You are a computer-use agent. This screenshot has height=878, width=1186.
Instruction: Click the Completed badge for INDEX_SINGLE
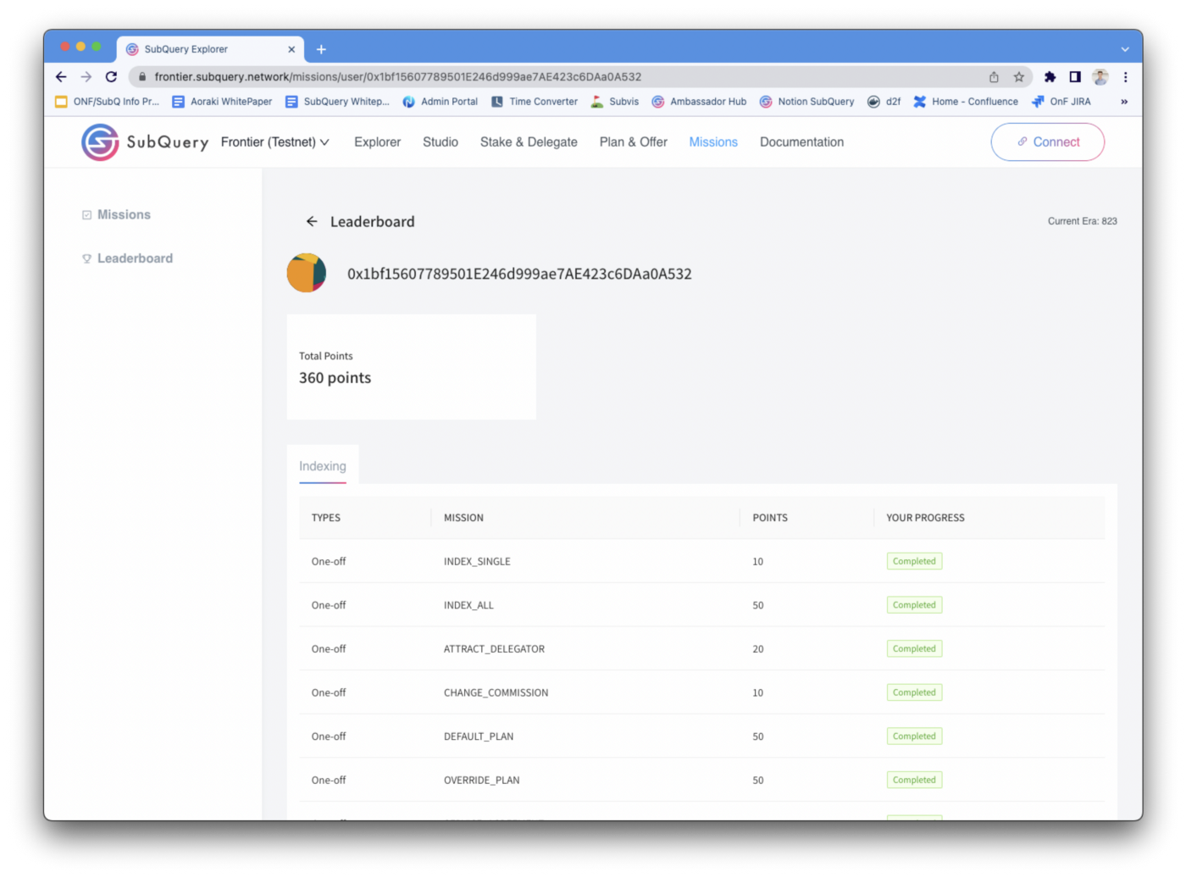914,561
